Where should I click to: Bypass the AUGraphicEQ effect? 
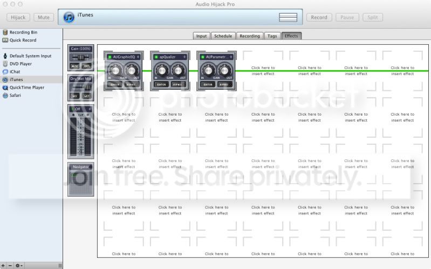coord(132,84)
